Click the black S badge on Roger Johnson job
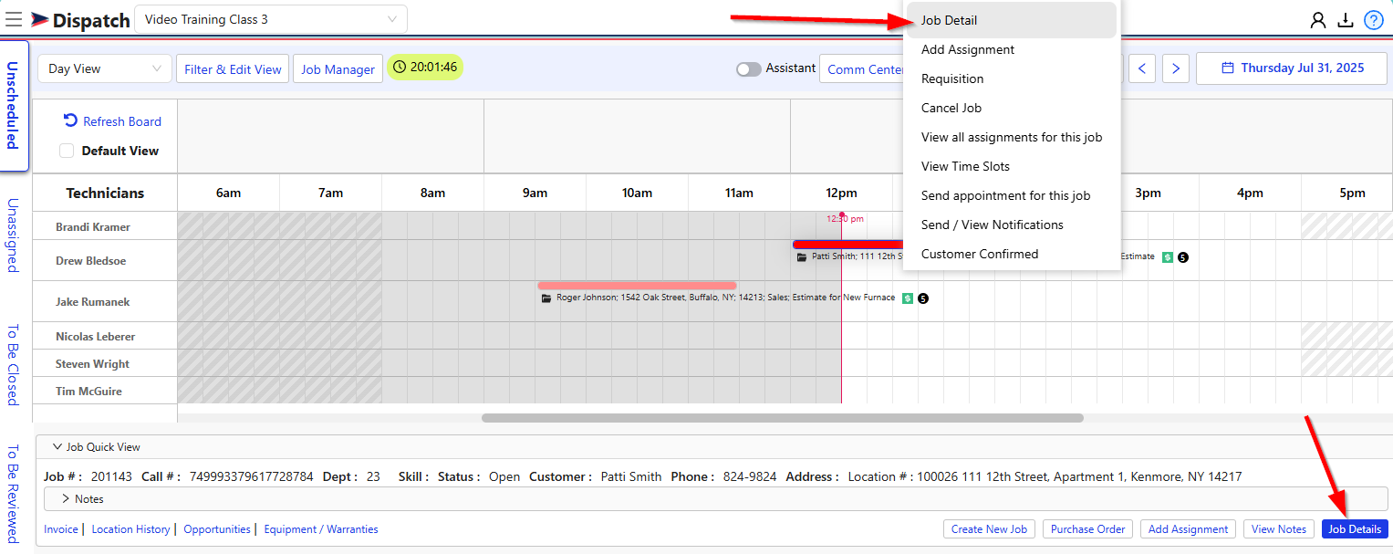The image size is (1393, 554). 922,298
